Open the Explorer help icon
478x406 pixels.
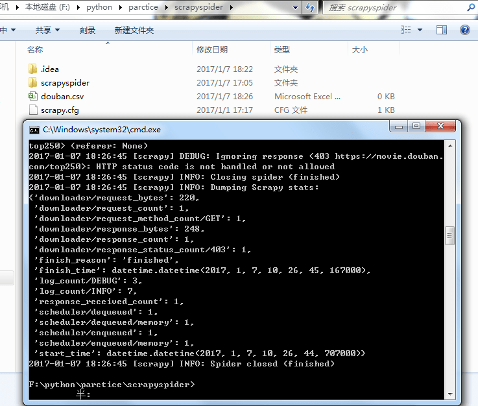tap(464, 30)
